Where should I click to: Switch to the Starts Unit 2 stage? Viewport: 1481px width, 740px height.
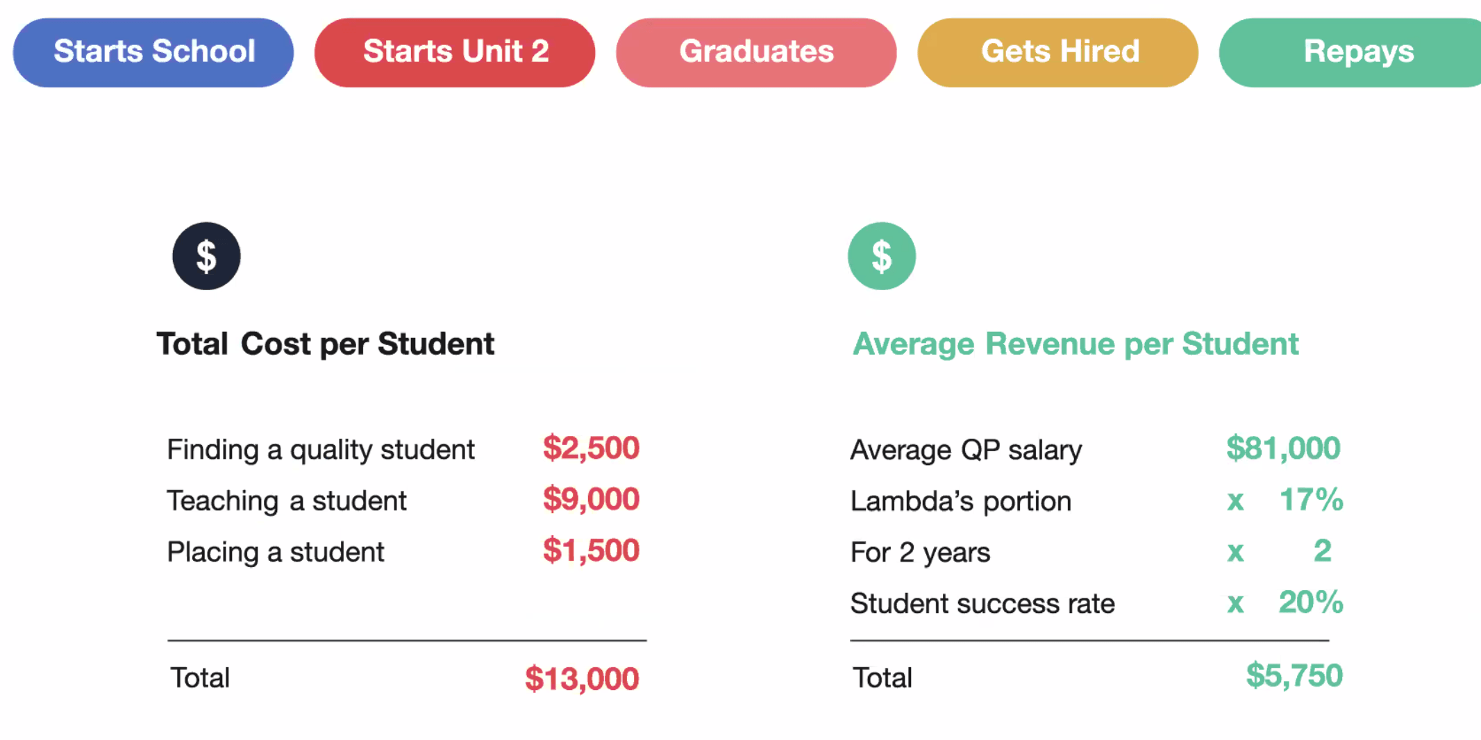point(455,52)
